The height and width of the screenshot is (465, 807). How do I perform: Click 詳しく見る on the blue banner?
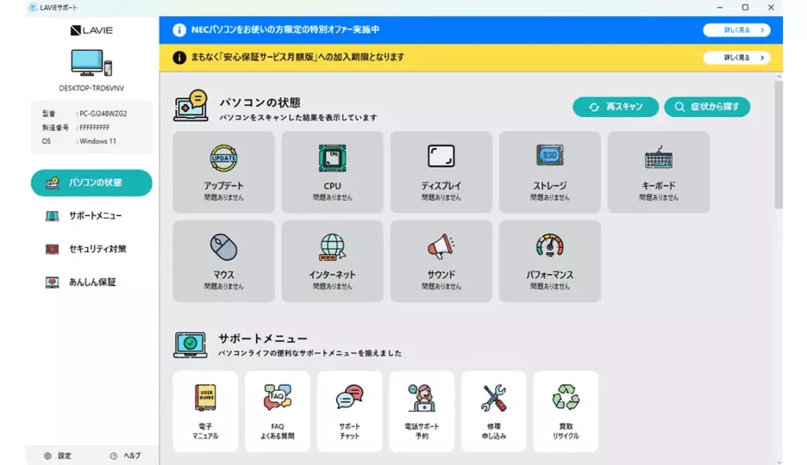[735, 30]
